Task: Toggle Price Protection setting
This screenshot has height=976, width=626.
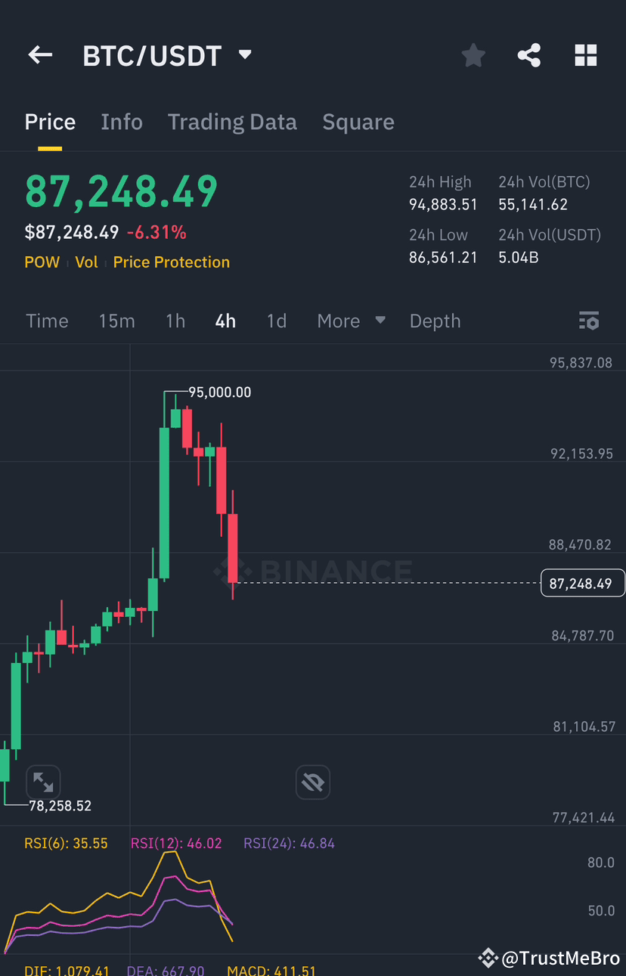Action: coord(171,262)
